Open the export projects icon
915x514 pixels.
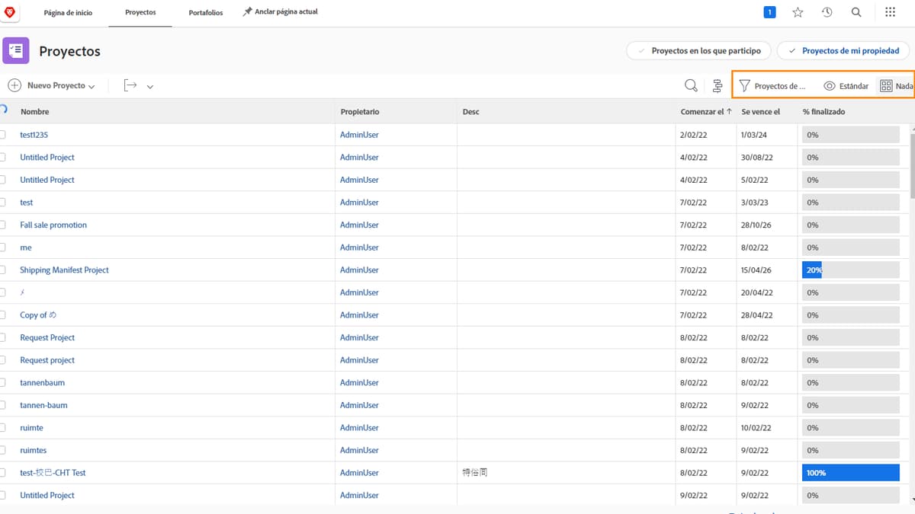click(130, 85)
